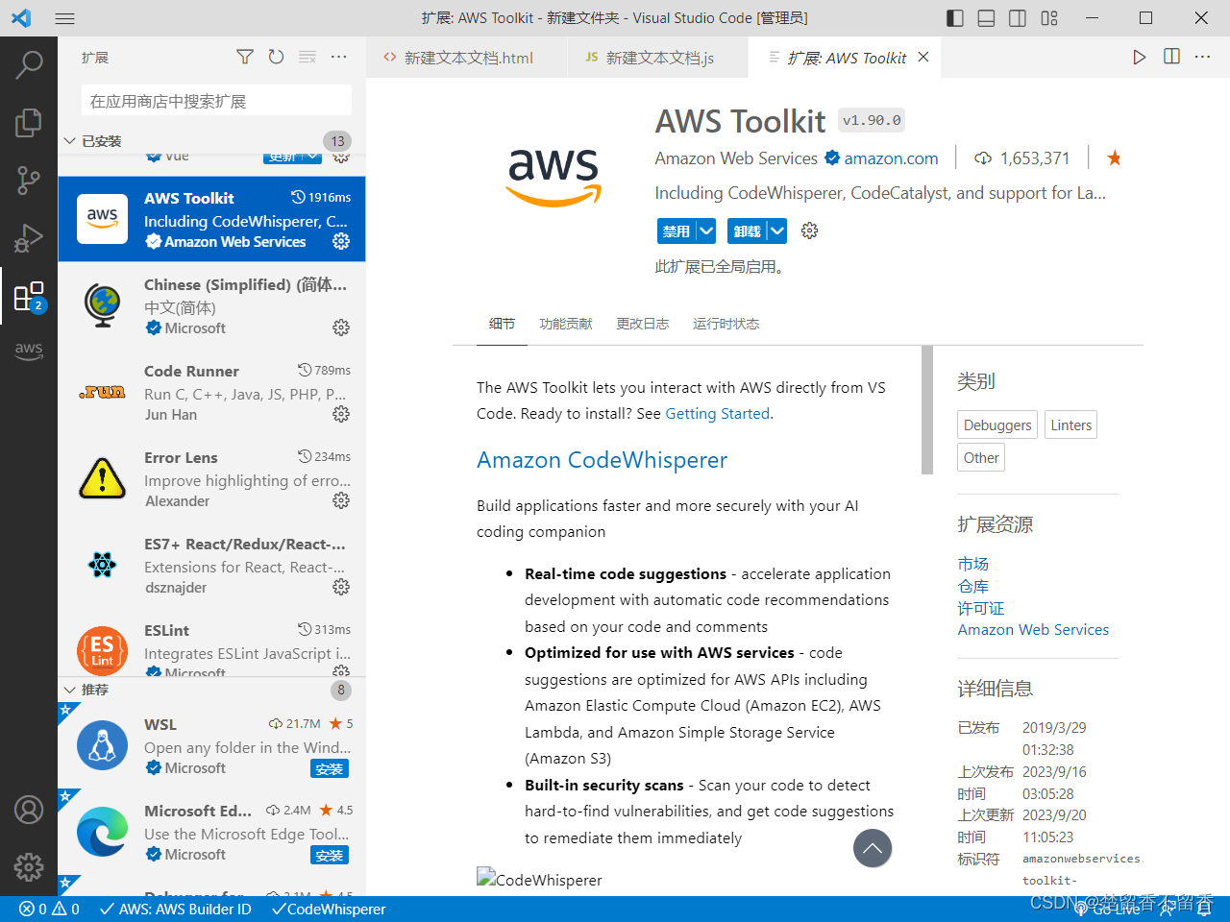Open the 许可证 resource link
Image resolution: width=1230 pixels, height=922 pixels.
[980, 608]
